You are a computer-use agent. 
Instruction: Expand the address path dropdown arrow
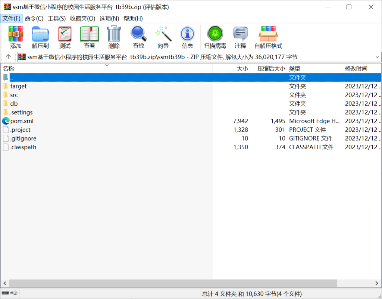[377, 57]
